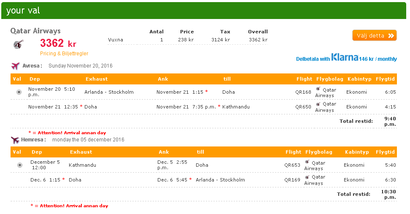
Task: Click flight duration 6:05 in the QR168 row
Action: click(391, 92)
